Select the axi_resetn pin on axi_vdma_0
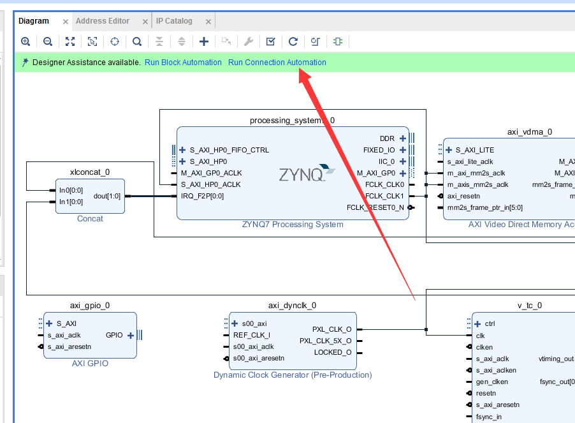Viewport: 575px width, 423px height. point(463,196)
